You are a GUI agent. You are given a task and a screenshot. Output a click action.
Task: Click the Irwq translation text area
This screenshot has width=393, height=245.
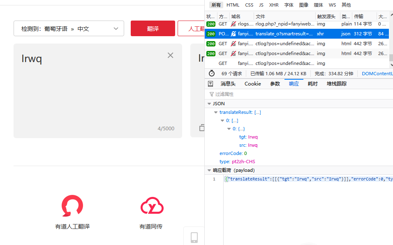(x=98, y=91)
